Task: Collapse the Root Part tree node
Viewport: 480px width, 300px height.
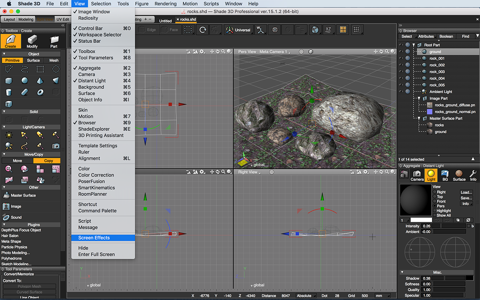Action: (x=414, y=45)
